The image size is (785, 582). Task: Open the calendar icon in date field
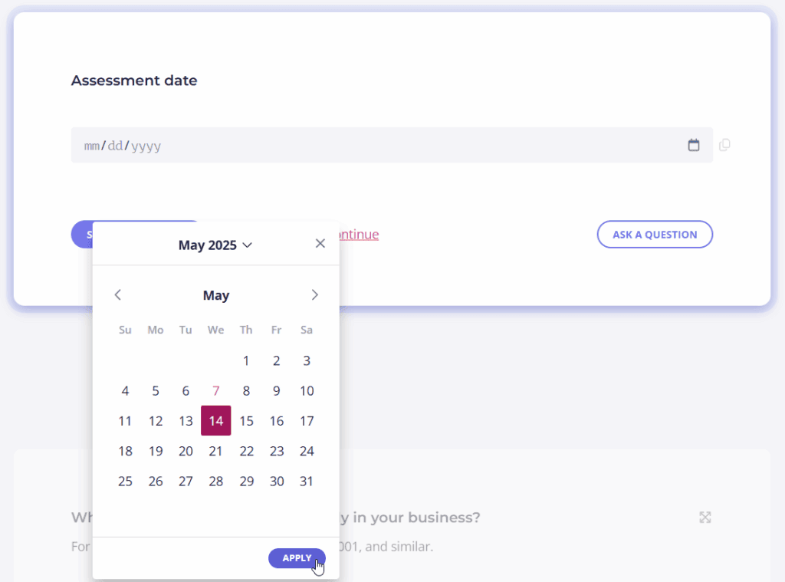[693, 145]
